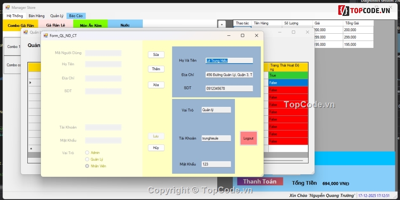Switch to Combo Gà Rán category tab
400x200 pixels.
click(21, 25)
